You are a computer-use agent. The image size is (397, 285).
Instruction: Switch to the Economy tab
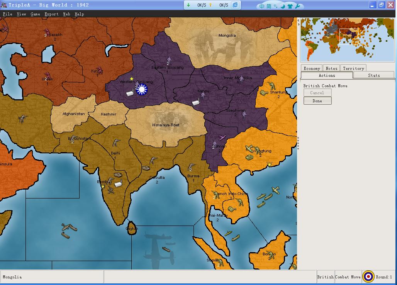tap(312, 68)
